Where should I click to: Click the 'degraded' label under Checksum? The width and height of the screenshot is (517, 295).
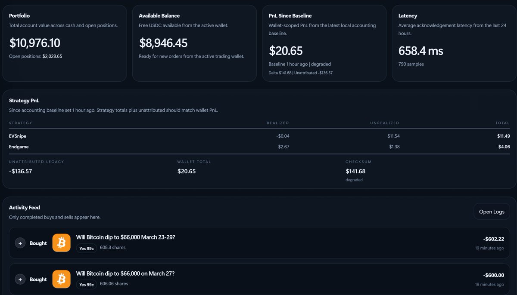pyautogui.click(x=354, y=180)
